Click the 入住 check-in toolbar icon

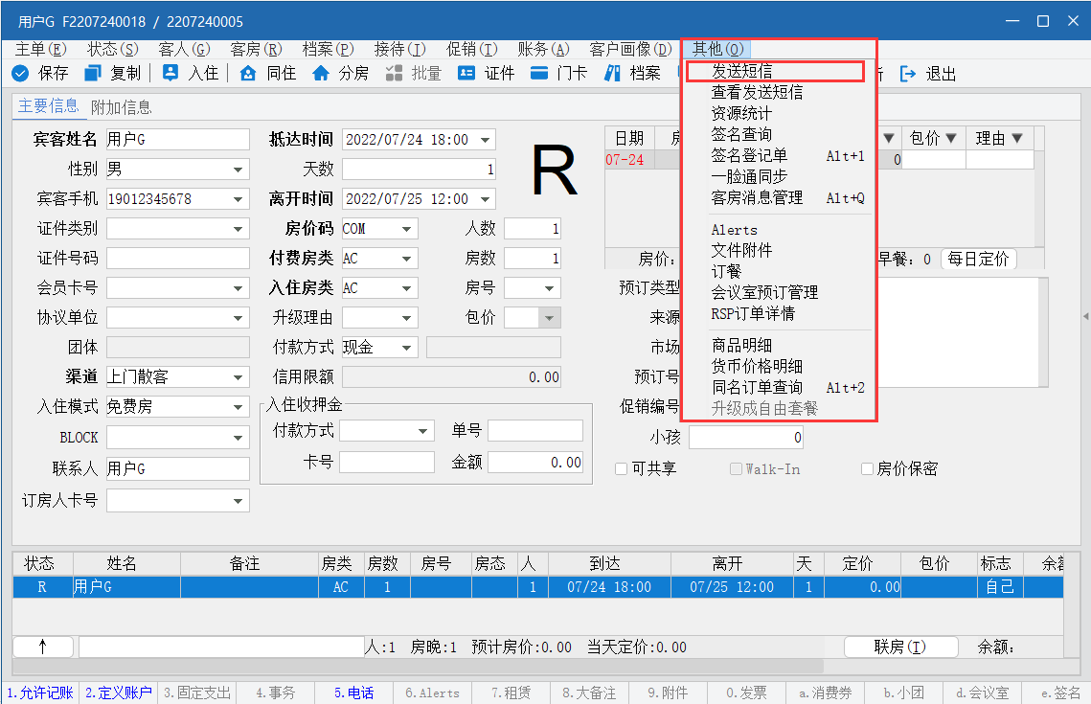click(x=170, y=73)
